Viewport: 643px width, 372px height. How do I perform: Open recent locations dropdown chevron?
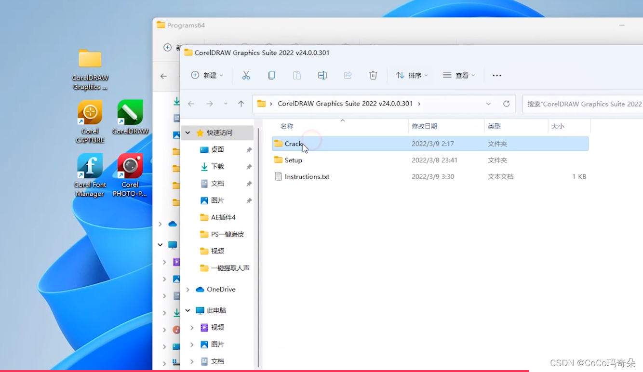pyautogui.click(x=226, y=104)
